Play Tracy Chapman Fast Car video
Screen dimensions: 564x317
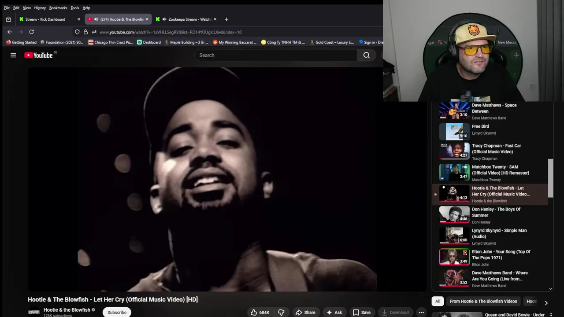(489, 151)
